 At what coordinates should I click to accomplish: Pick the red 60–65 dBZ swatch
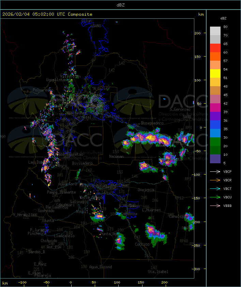point(215,48)
